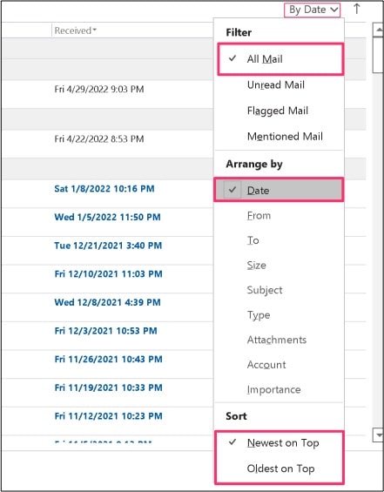Arrange messages by From
This screenshot has height=492, width=384.
point(279,216)
